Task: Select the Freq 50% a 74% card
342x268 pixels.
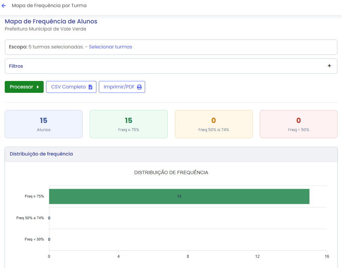Action: (214, 124)
